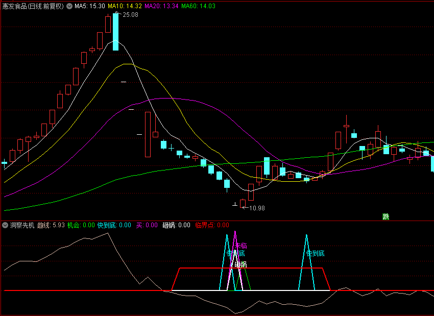Select the 砸锅: 0.00 value

(x=176, y=225)
